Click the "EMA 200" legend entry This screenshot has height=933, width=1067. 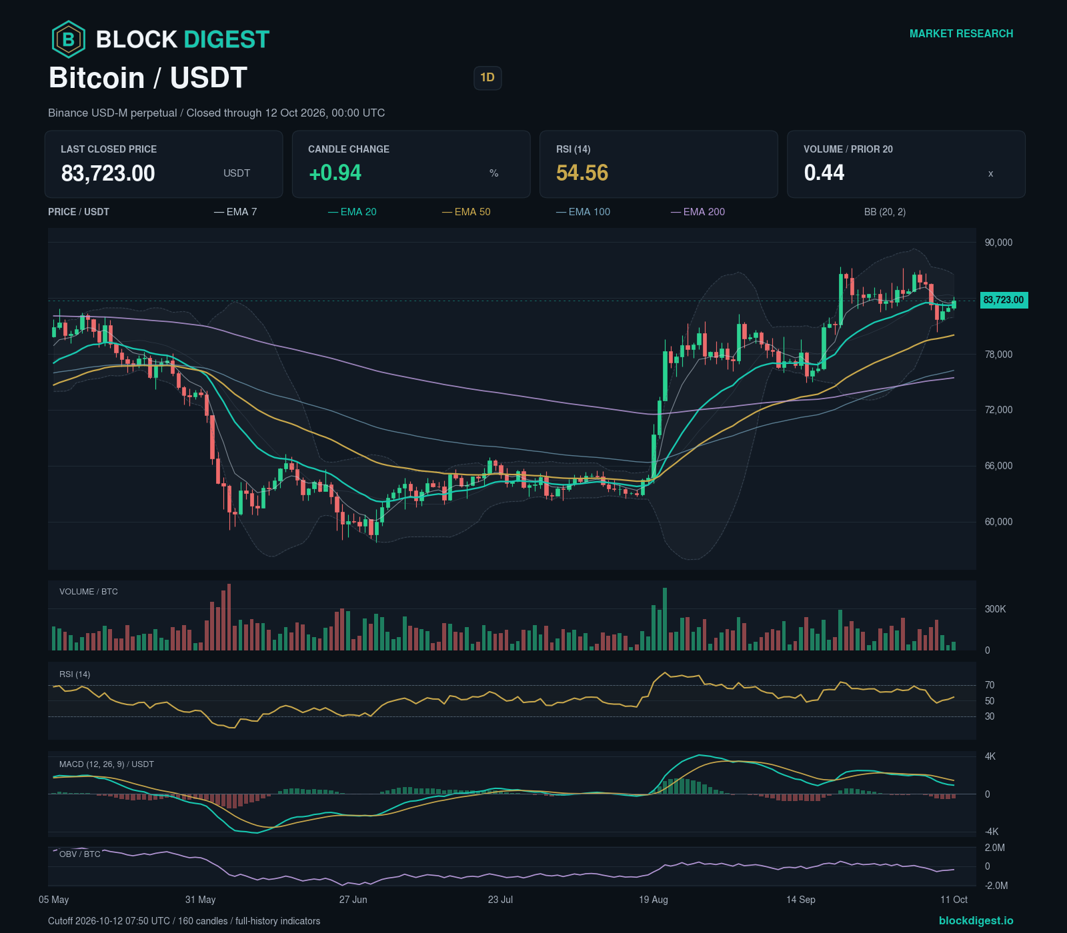tap(698, 212)
